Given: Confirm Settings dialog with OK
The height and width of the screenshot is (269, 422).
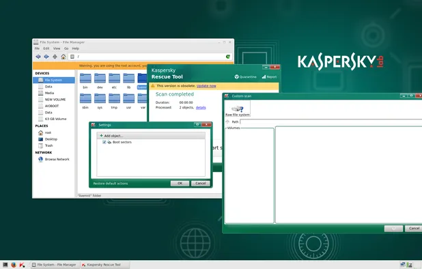Looking at the screenshot, I should pyautogui.click(x=180, y=183).
